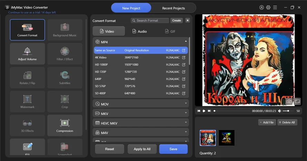Open the Crop tool
This screenshot has width=307, height=161.
tap(65, 102)
